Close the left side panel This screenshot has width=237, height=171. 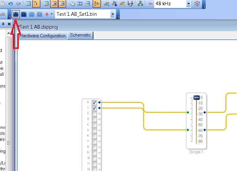coord(9,24)
